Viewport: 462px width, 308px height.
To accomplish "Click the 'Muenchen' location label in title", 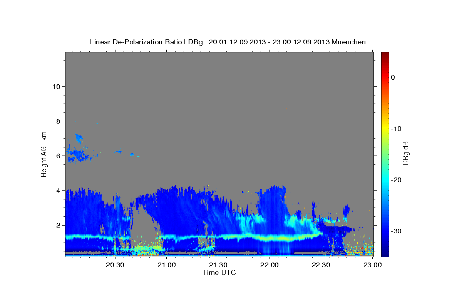I will pyautogui.click(x=349, y=42).
